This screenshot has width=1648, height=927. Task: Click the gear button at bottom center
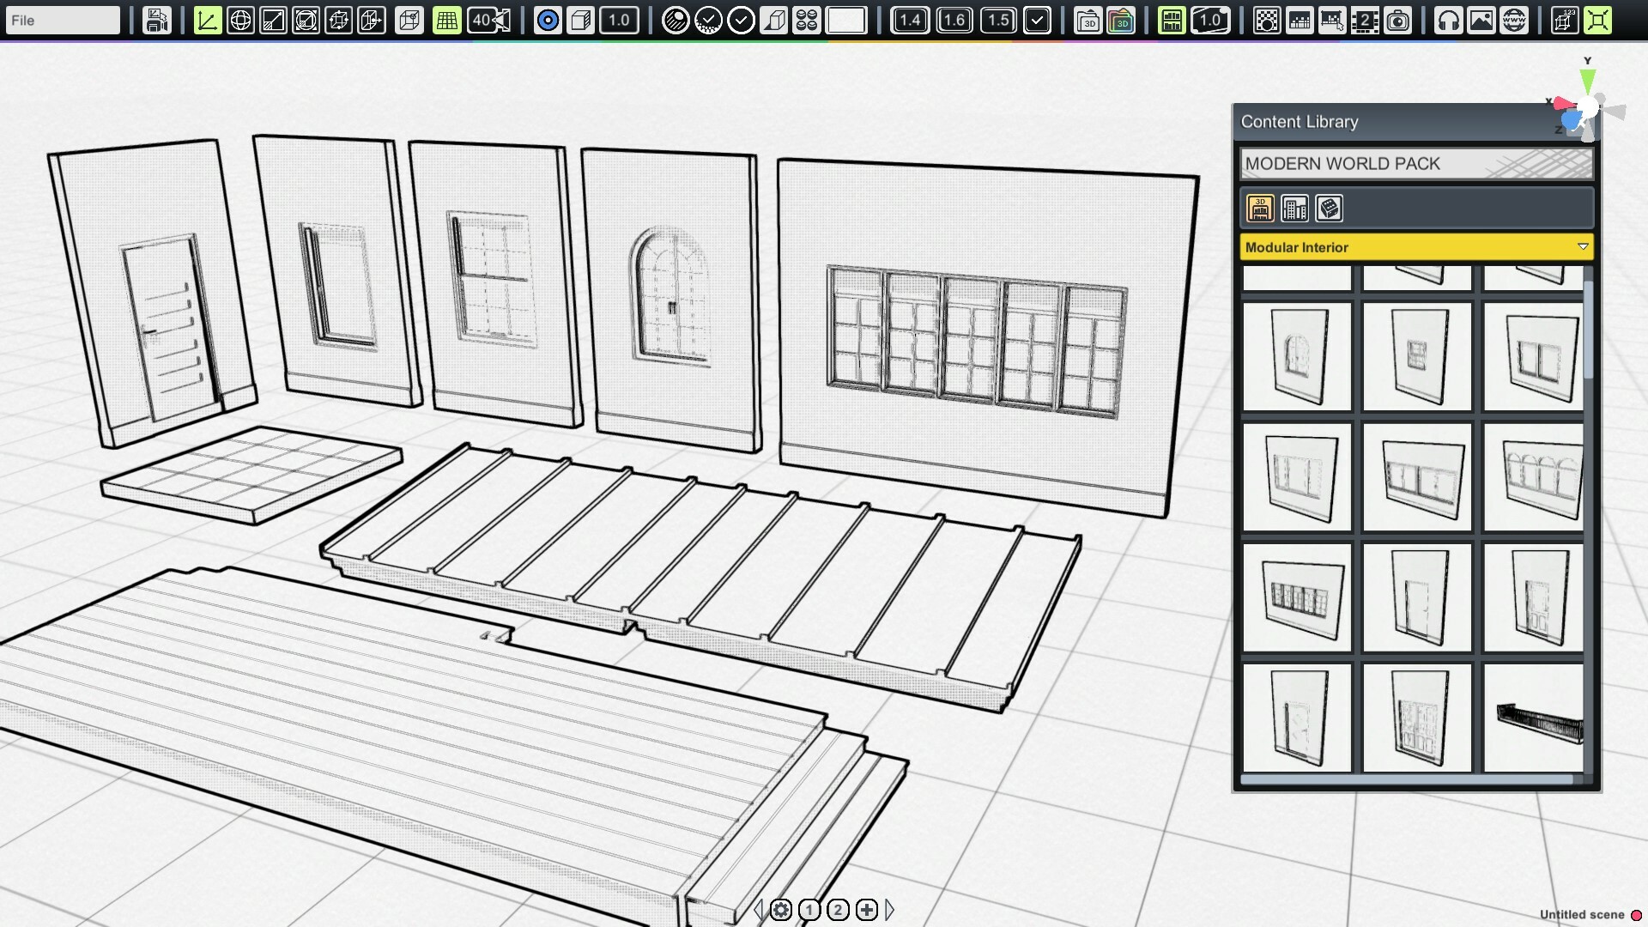pyautogui.click(x=781, y=910)
